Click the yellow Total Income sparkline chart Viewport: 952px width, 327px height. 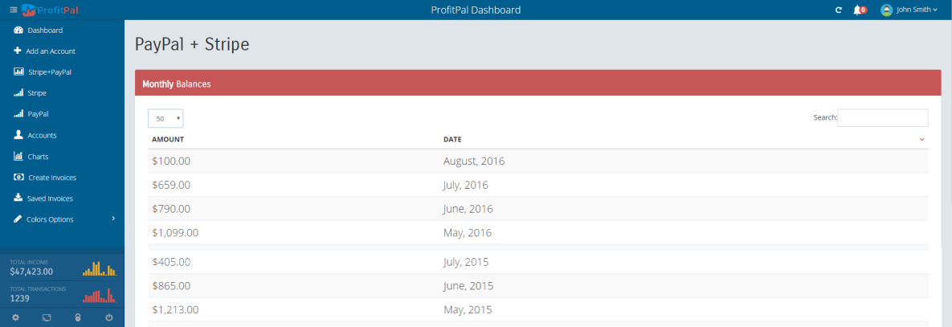coord(100,269)
